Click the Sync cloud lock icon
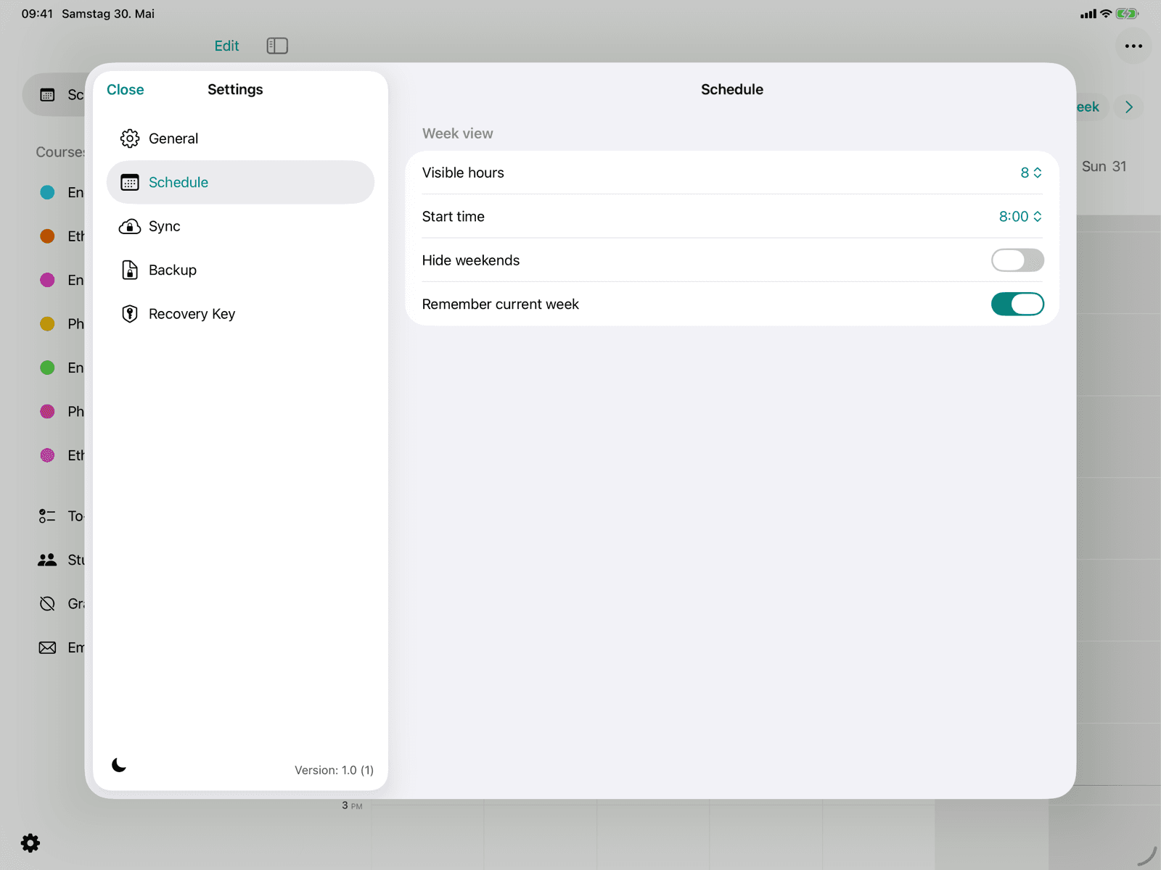This screenshot has height=870, width=1161. [x=130, y=226]
